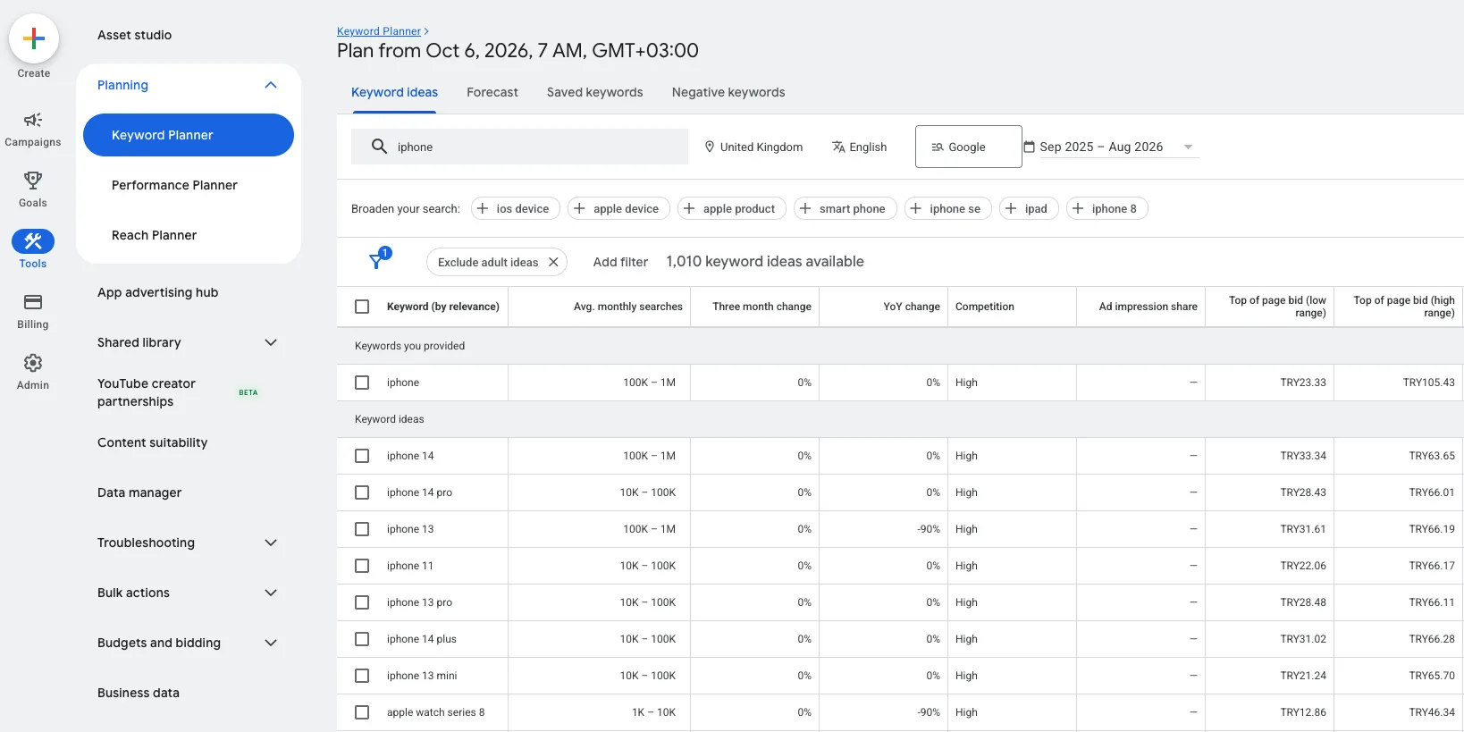This screenshot has height=732, width=1464.
Task: Click the Google search network button
Action: (969, 147)
